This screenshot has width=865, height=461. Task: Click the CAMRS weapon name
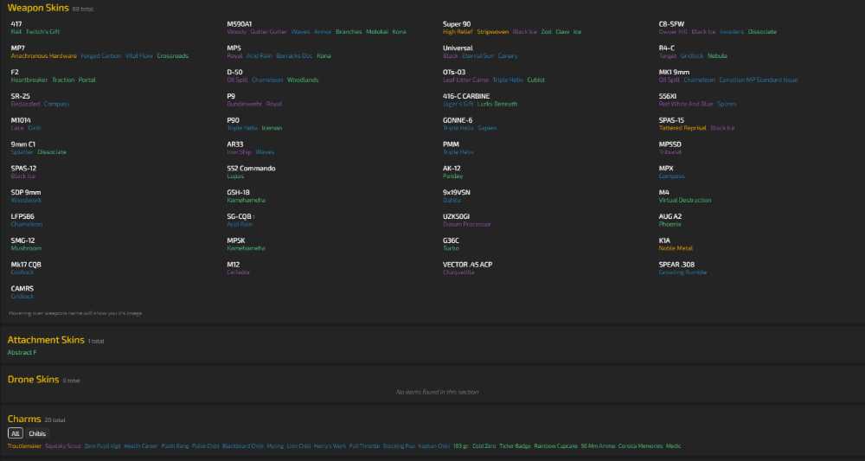[x=22, y=288]
